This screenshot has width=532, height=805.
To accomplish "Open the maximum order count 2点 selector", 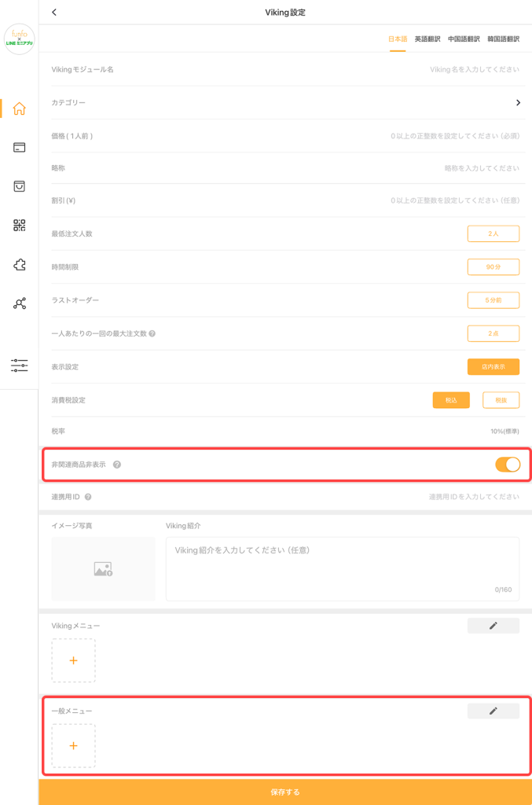I will (x=493, y=333).
